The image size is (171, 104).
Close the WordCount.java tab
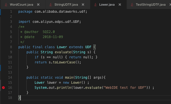(x=38, y=5)
